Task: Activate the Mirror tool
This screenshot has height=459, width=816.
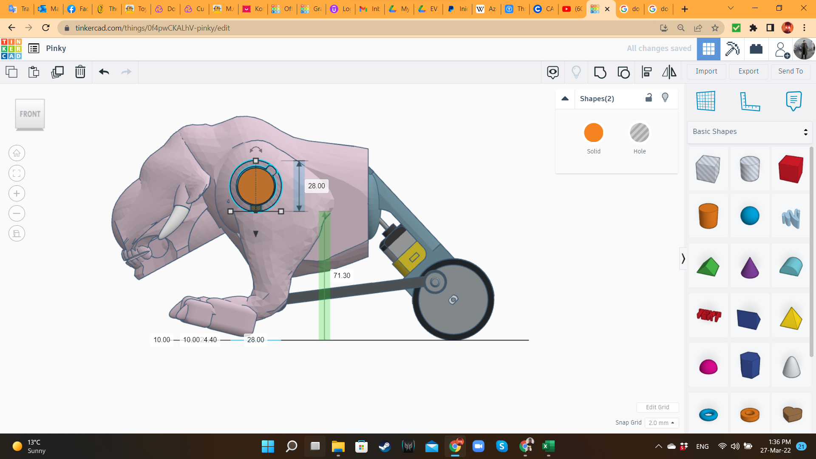Action: coord(669,72)
